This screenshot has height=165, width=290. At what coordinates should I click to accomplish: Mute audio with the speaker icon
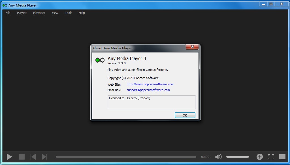[x=218, y=157]
